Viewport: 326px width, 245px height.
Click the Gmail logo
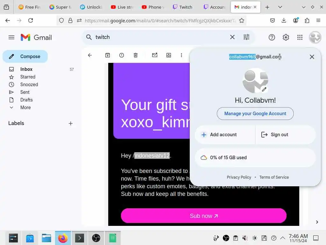coord(36,38)
